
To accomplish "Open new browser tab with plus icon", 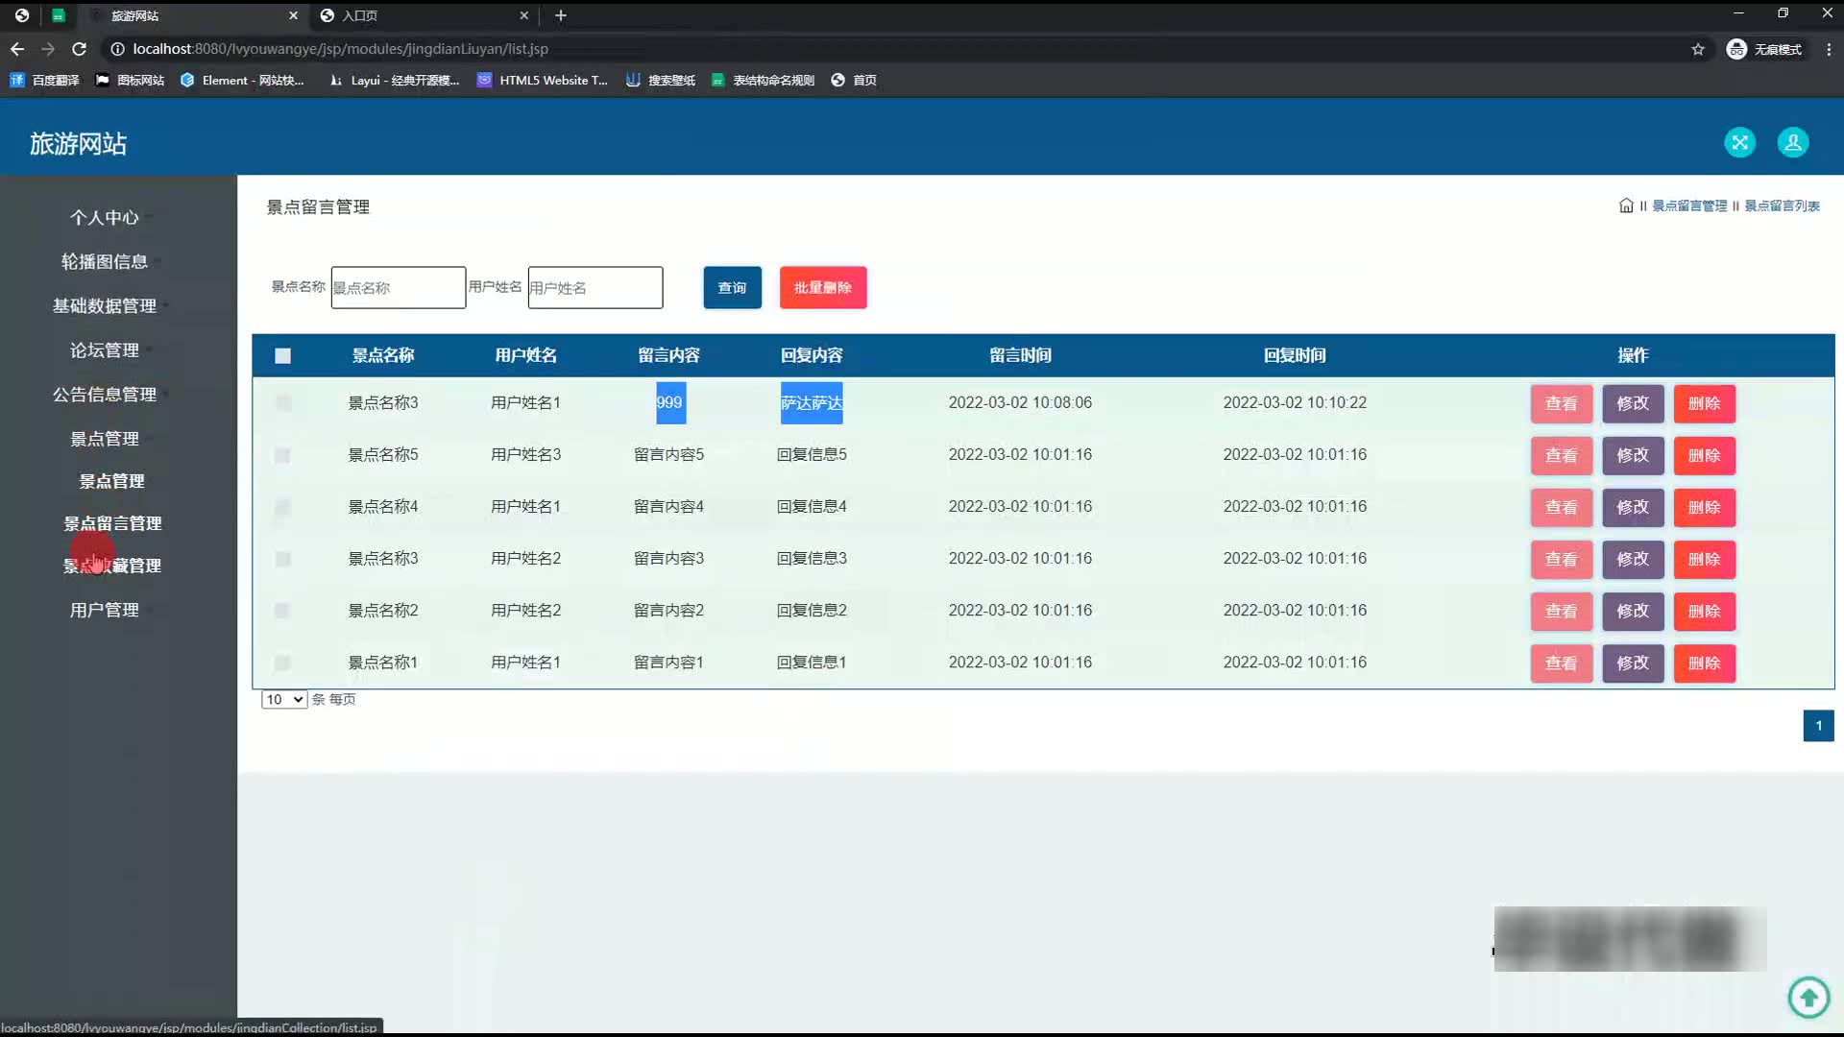I will click(561, 15).
